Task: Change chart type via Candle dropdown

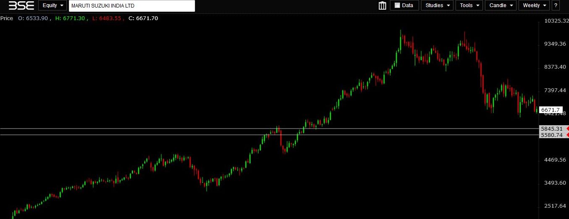Action: pyautogui.click(x=501, y=5)
